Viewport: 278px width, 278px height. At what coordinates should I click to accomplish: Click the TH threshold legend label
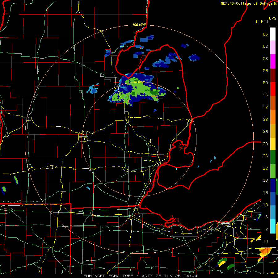pos(265,241)
